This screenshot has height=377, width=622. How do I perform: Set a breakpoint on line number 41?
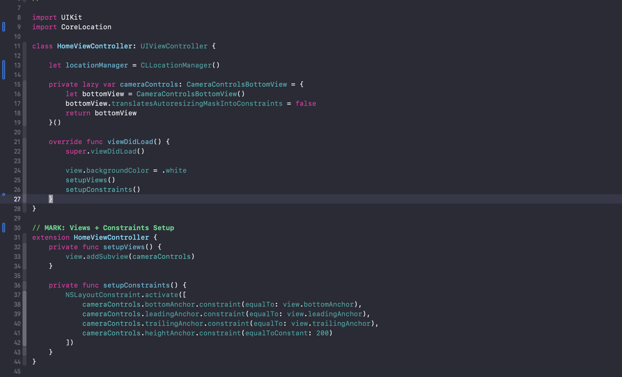[x=17, y=333]
